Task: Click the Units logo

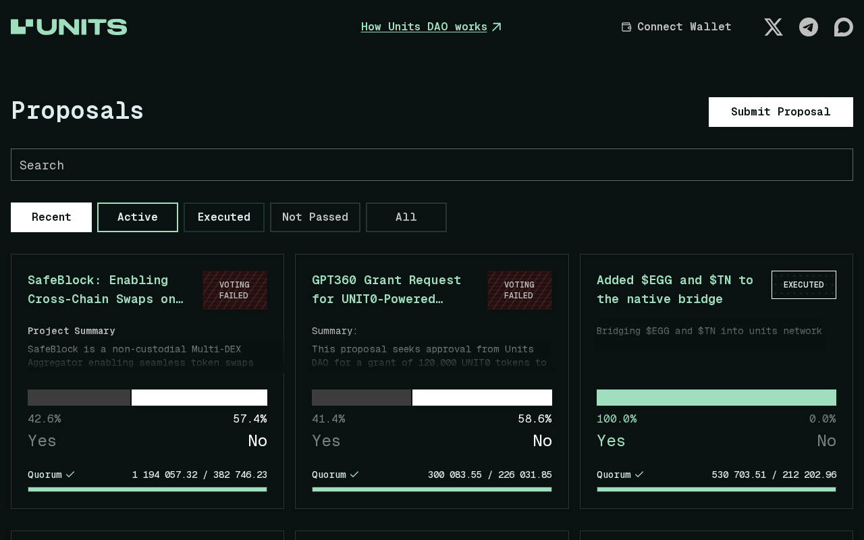Action: point(69,27)
